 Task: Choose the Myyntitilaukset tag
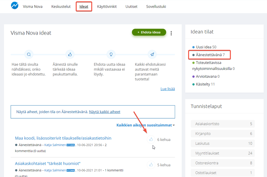point(223,153)
